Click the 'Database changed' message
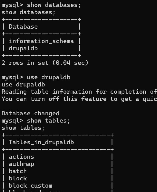Screen dimensions: 157x192 (30, 113)
